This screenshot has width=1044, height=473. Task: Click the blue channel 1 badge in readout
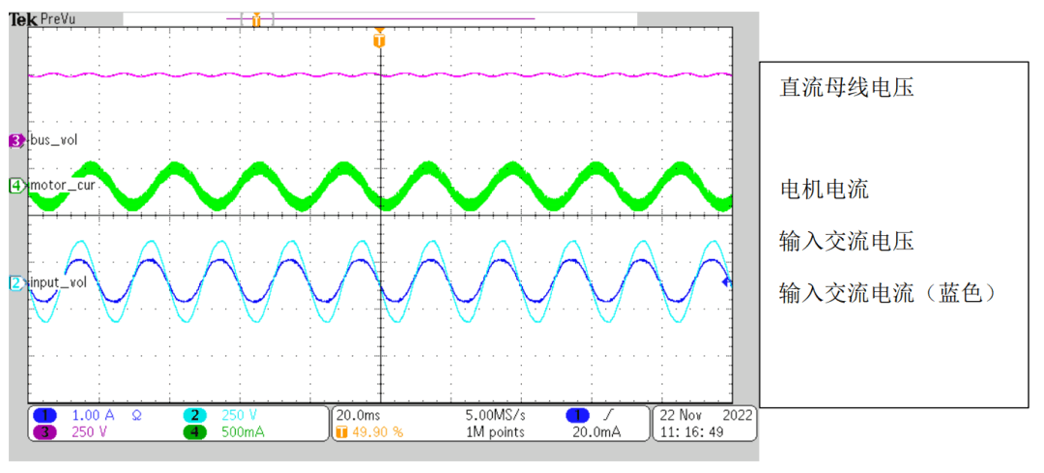coord(45,415)
